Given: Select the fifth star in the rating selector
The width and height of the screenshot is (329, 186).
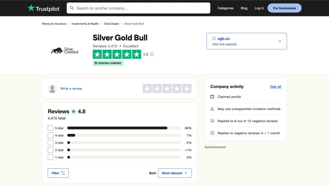Looking at the screenshot, I should (187, 88).
